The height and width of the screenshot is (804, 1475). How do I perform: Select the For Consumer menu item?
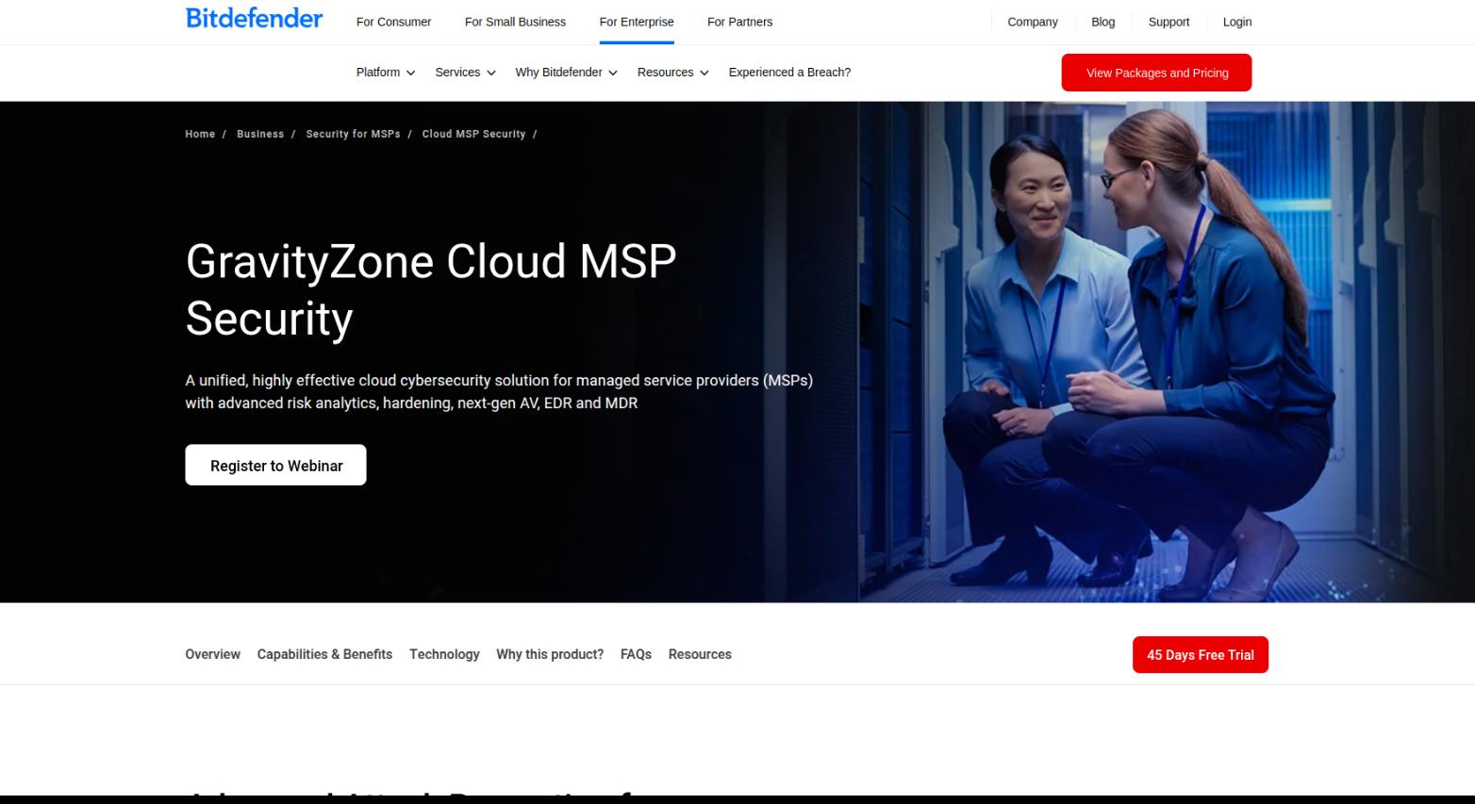pyautogui.click(x=393, y=22)
